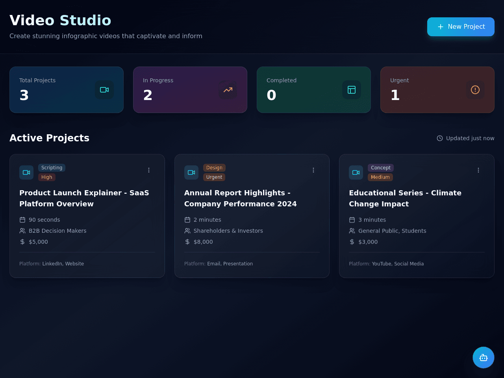Click the Shareholders & Investors text
The width and height of the screenshot is (504, 378).
[x=228, y=231]
